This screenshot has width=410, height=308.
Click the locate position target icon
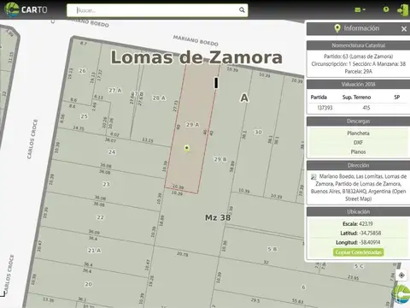(401, 275)
